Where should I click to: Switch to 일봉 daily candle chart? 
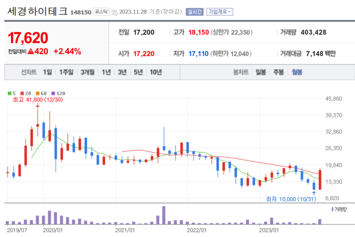pyautogui.click(x=260, y=72)
